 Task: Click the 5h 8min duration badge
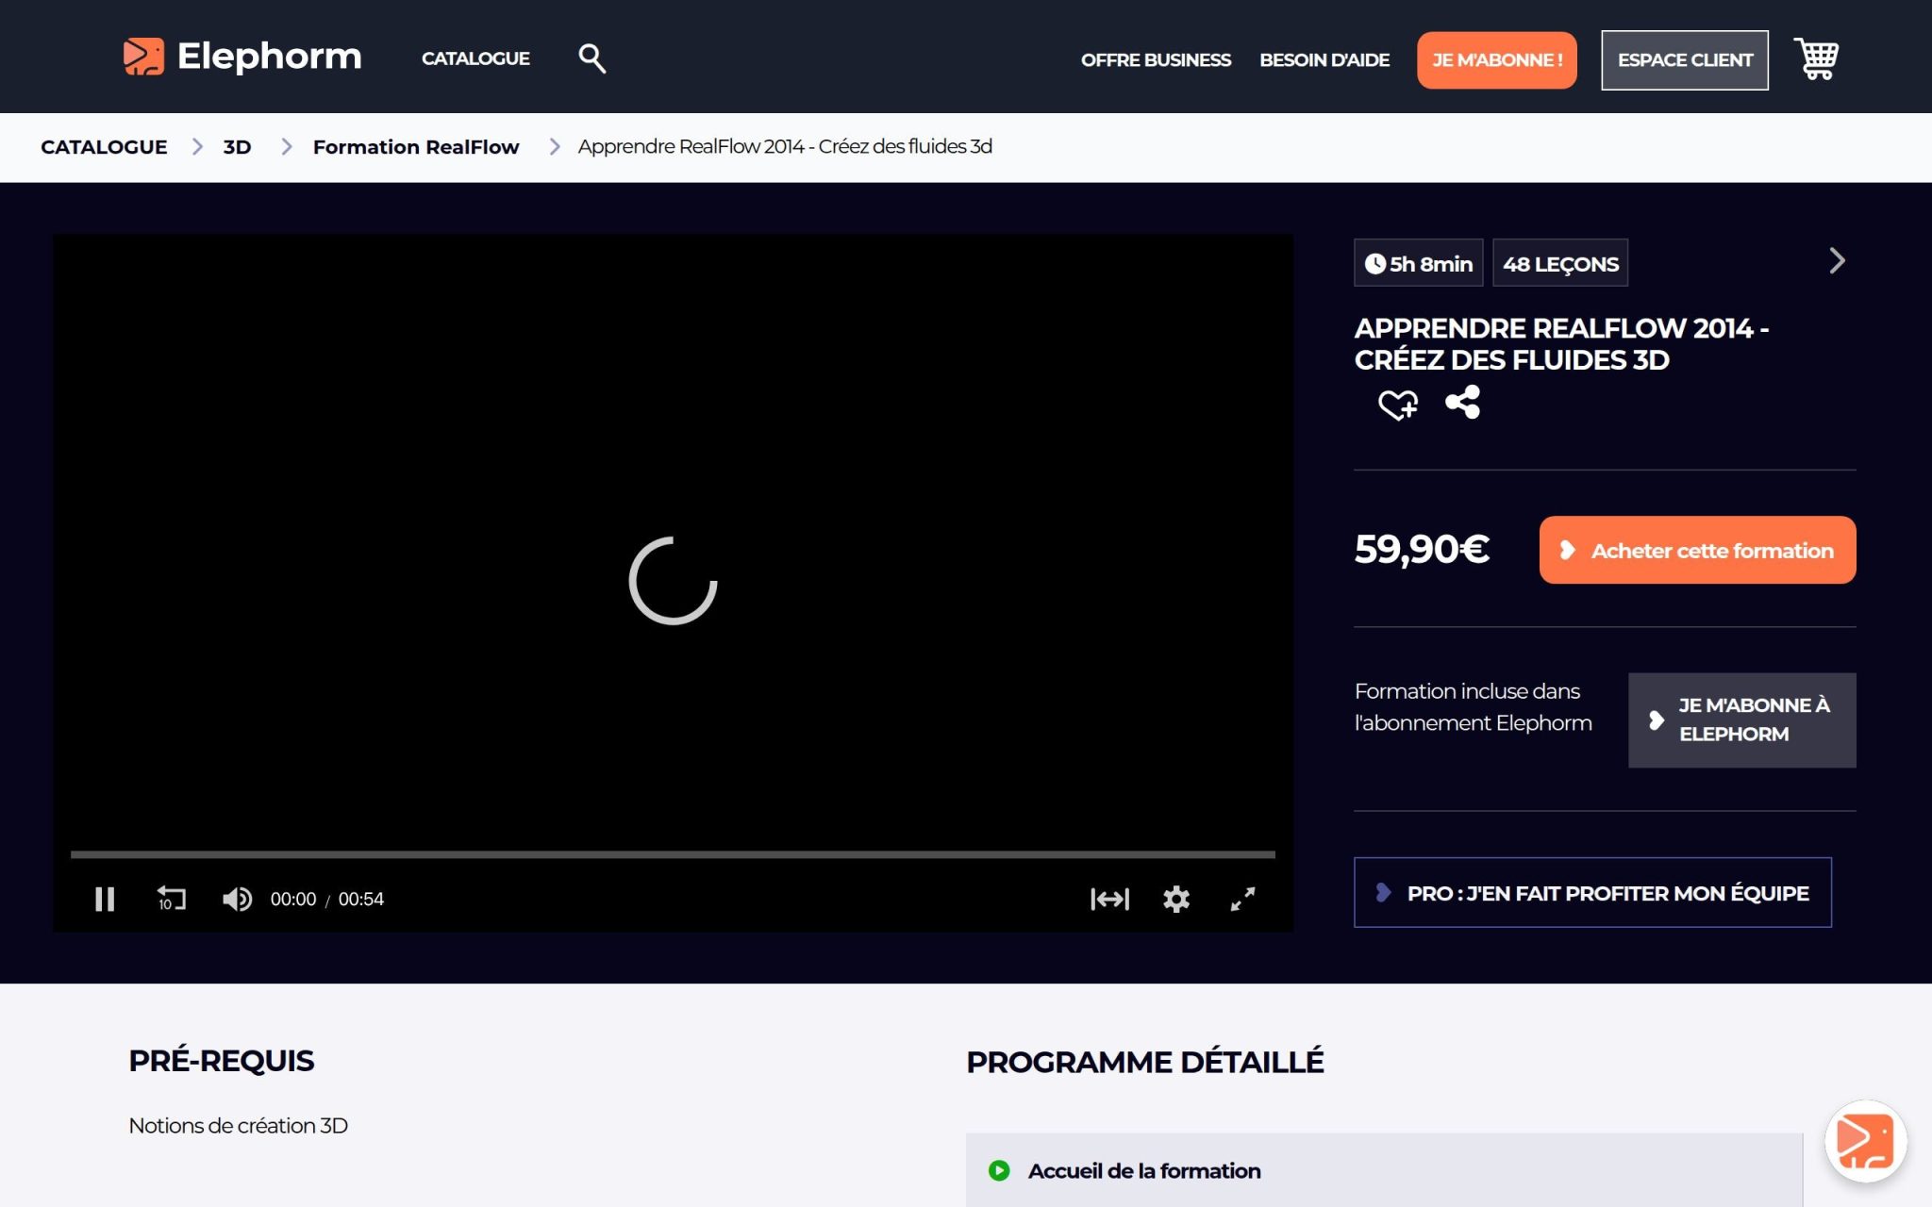(x=1419, y=263)
